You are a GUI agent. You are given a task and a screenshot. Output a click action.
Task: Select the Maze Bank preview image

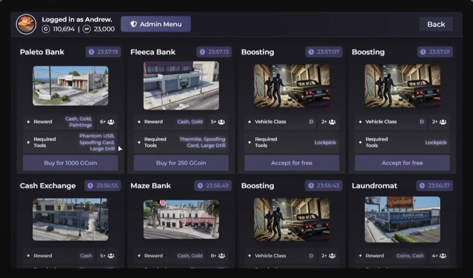181,220
